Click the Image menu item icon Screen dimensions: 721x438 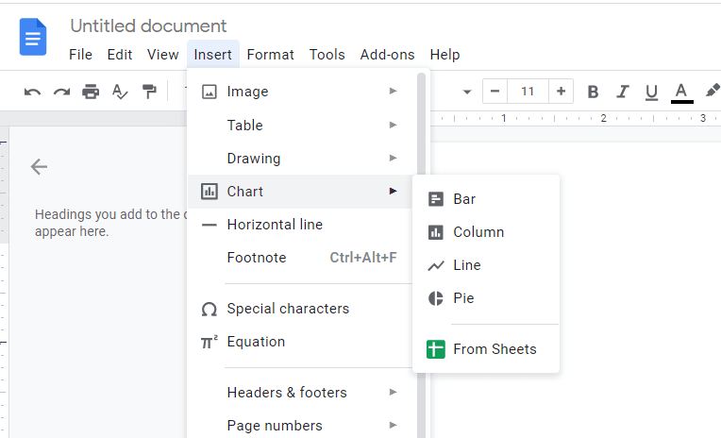210,92
